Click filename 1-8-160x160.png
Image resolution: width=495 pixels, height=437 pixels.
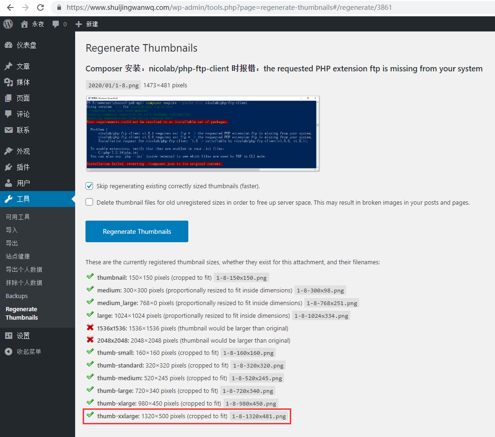click(248, 353)
